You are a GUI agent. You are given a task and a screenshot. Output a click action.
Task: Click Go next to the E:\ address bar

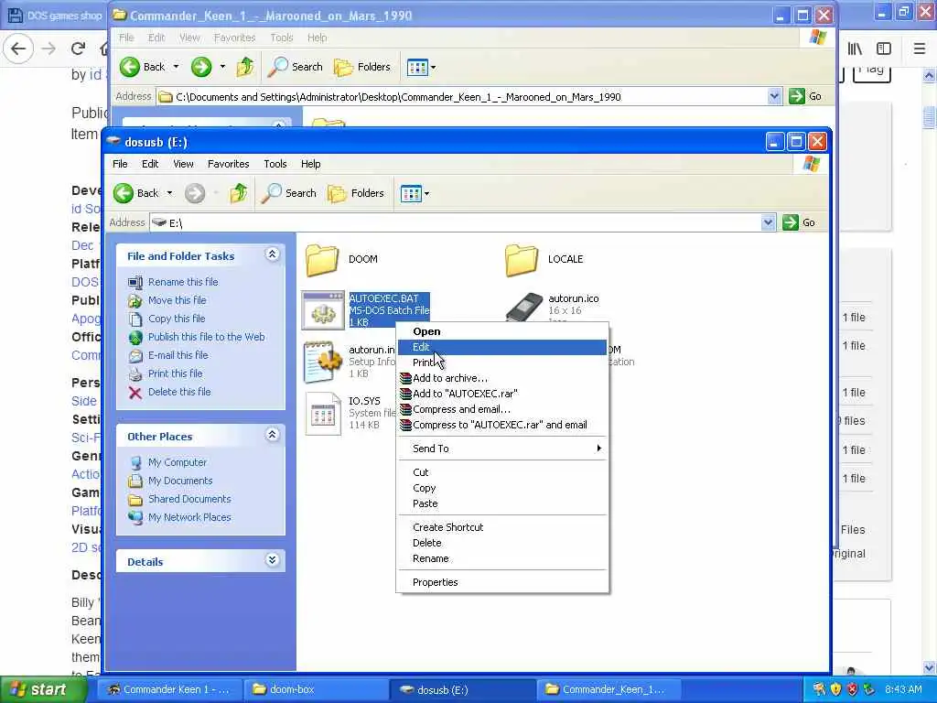click(x=799, y=223)
